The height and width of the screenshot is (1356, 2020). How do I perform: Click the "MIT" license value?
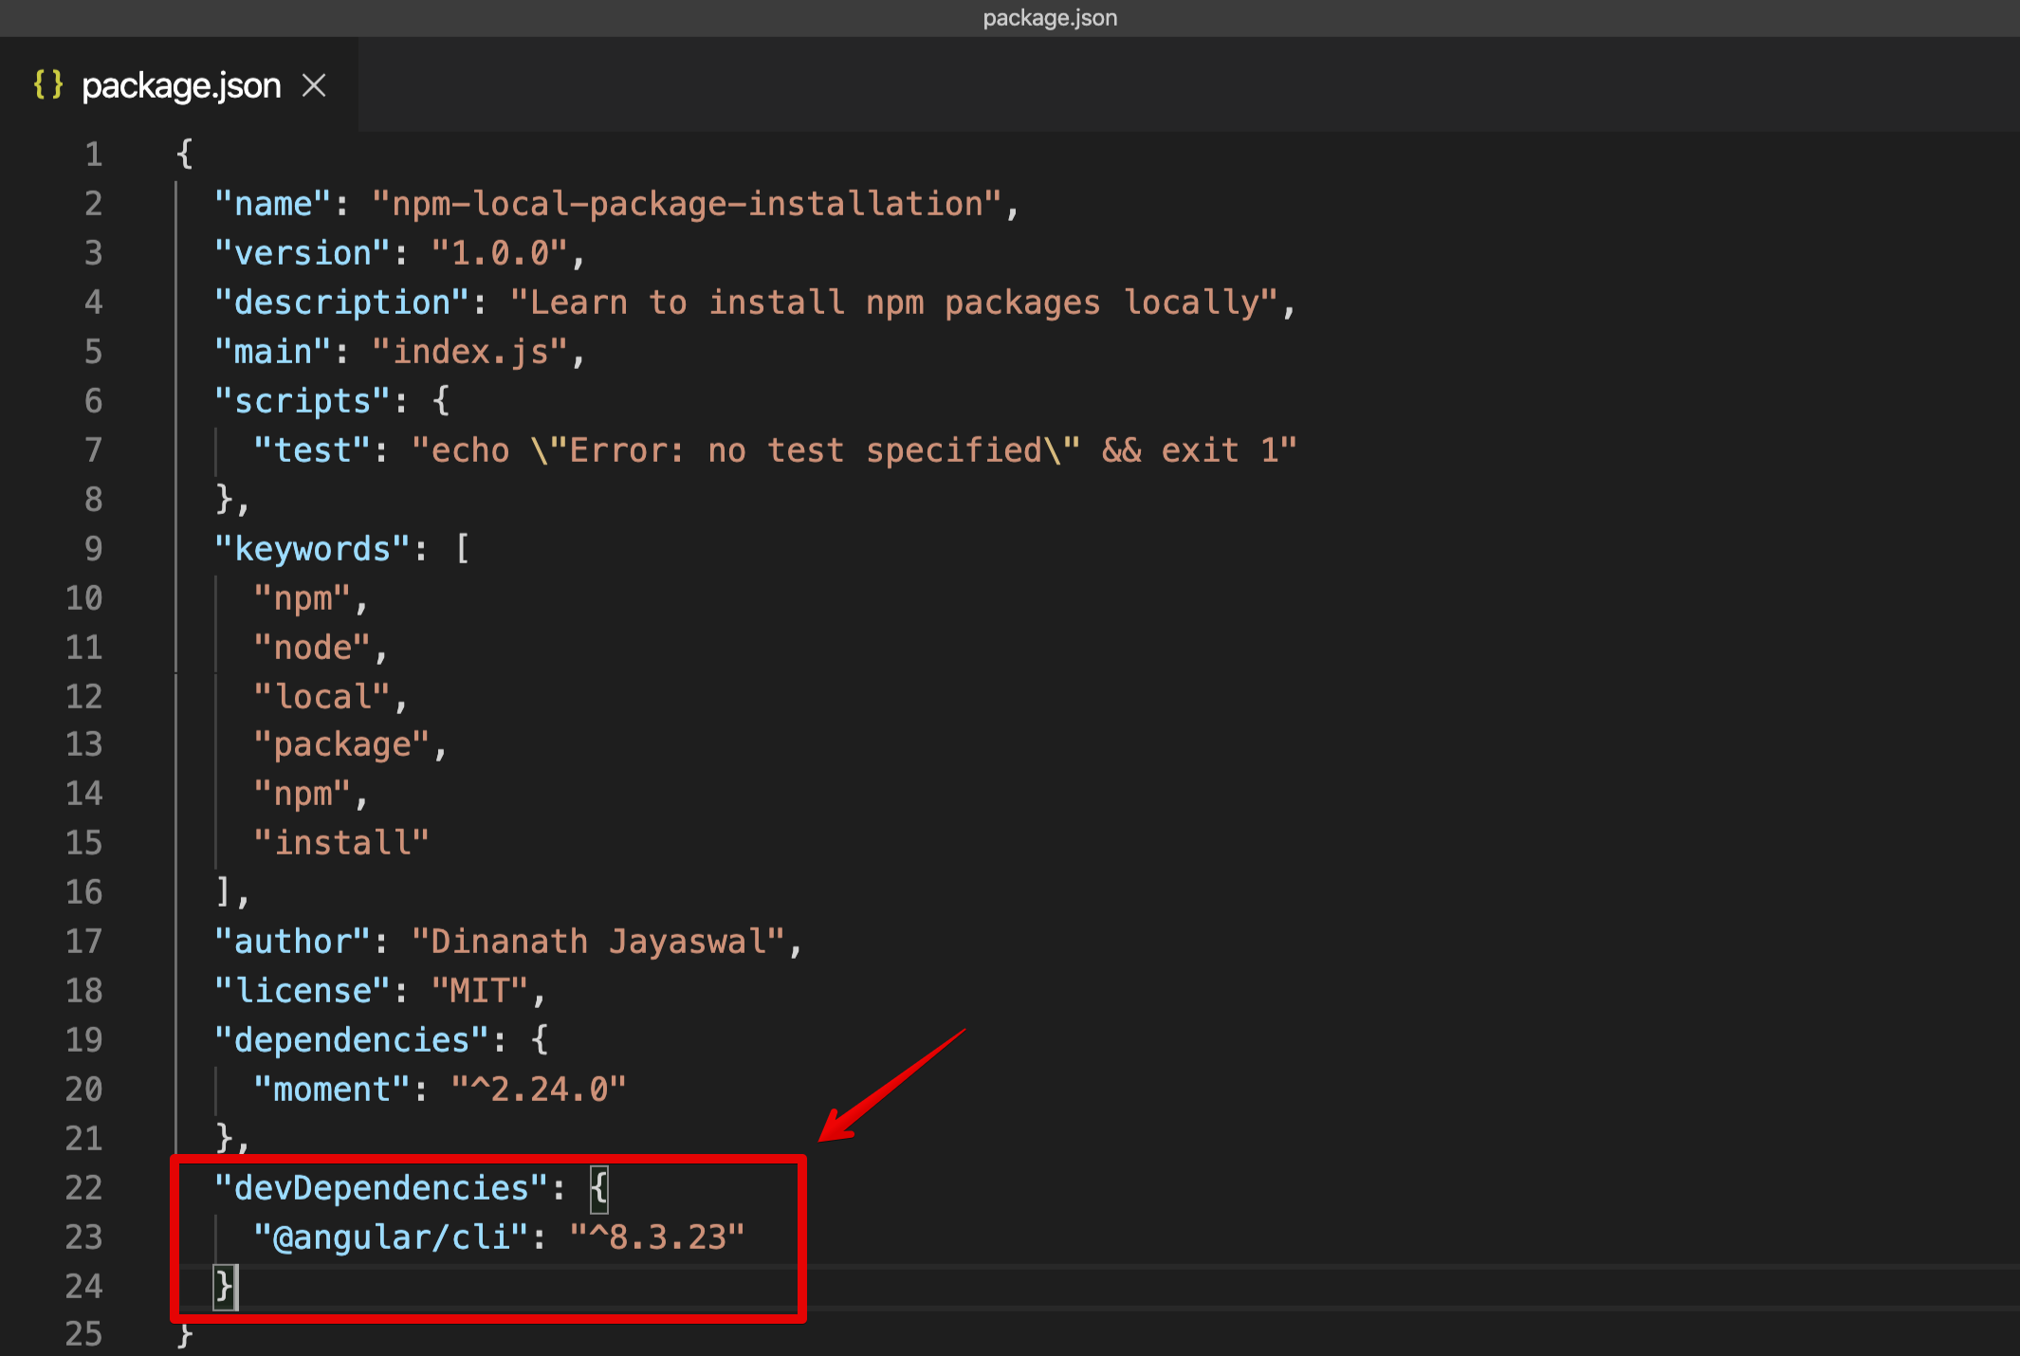480,992
